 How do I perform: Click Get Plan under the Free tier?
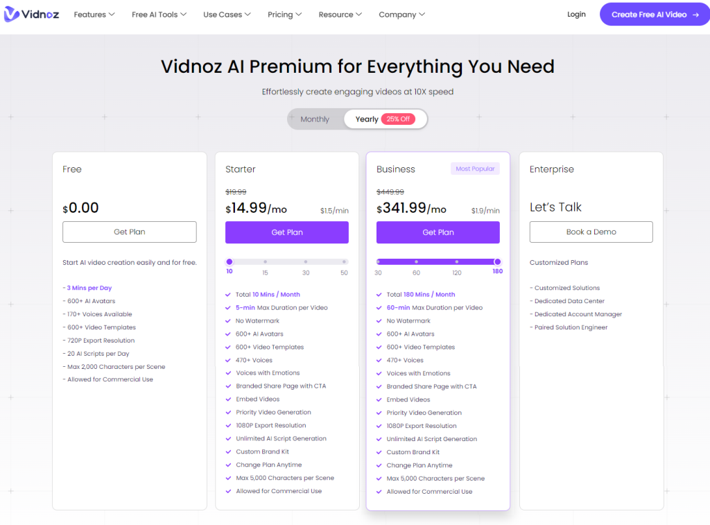[130, 232]
